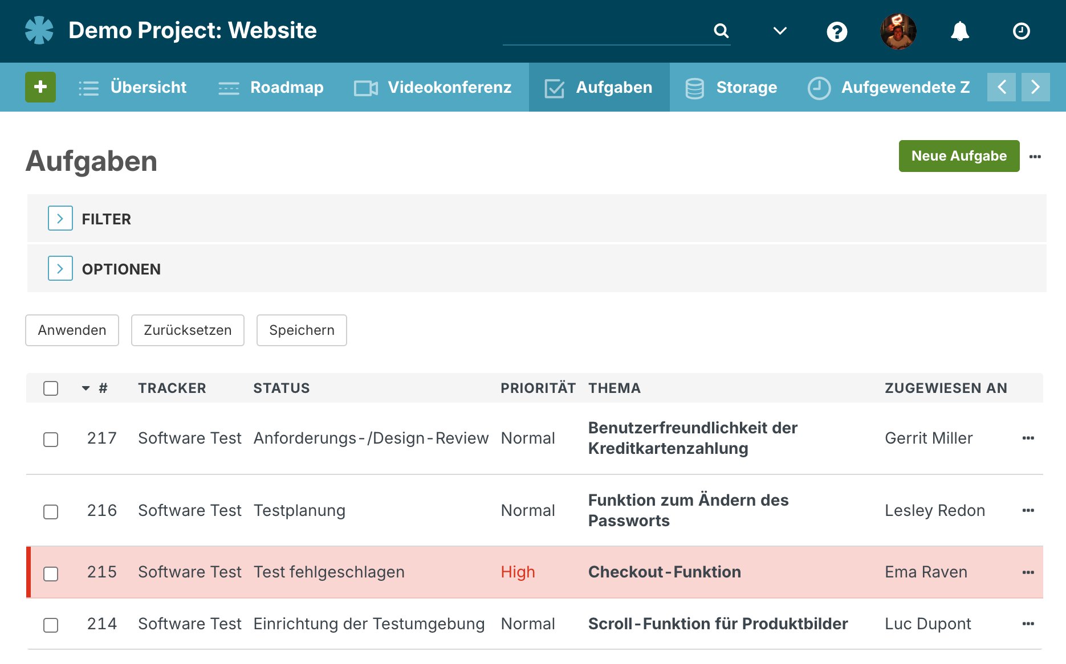Screen dimensions: 1066x664
Task: Select checkbox for task 216
Action: tap(51, 512)
